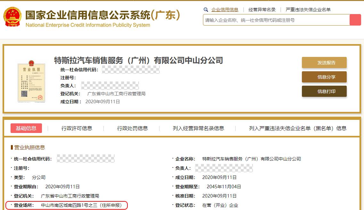This screenshot has height=210, width=364.
Task: Click the 成立日期 value in license info section
Action: point(219,177)
